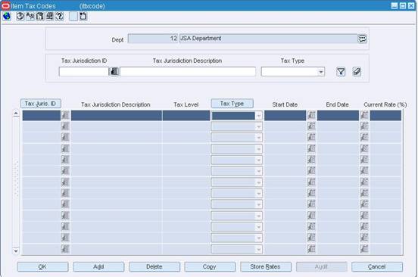Image resolution: width=418 pixels, height=277 pixels.
Task: Focus the Tax Jurisdiction ID filter field
Action: [x=84, y=72]
